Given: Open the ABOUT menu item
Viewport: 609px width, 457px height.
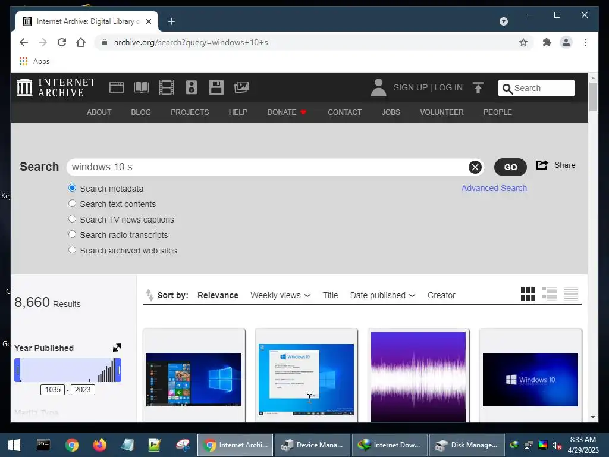Looking at the screenshot, I should (99, 112).
